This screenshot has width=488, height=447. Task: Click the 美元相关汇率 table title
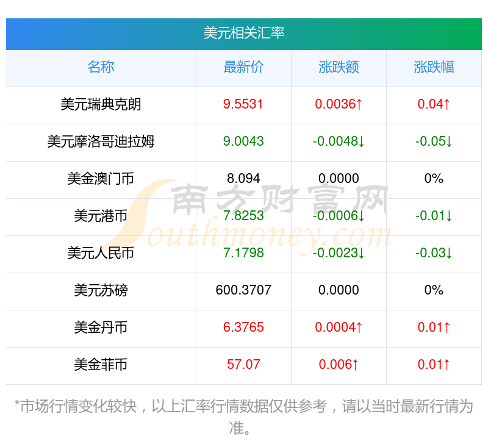point(243,33)
